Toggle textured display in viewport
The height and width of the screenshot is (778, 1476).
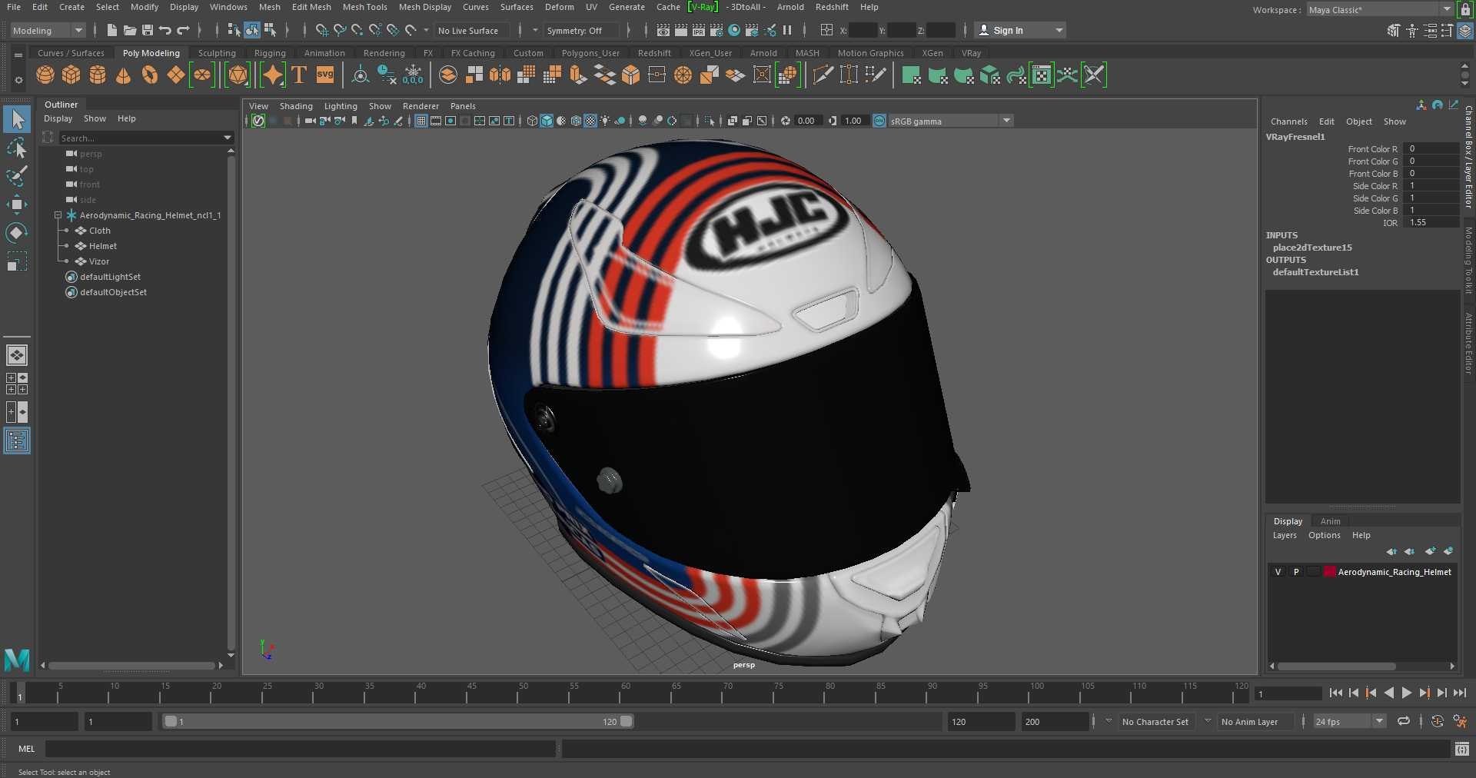point(590,121)
